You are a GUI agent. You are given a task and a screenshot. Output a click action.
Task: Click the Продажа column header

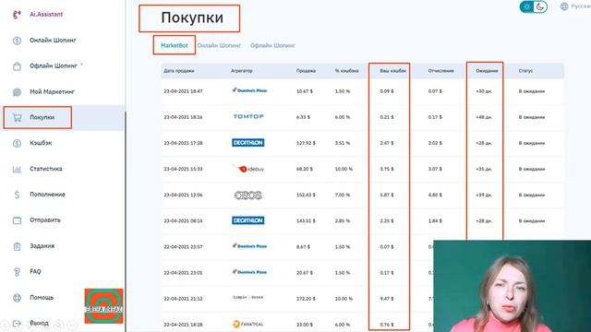[x=306, y=71]
